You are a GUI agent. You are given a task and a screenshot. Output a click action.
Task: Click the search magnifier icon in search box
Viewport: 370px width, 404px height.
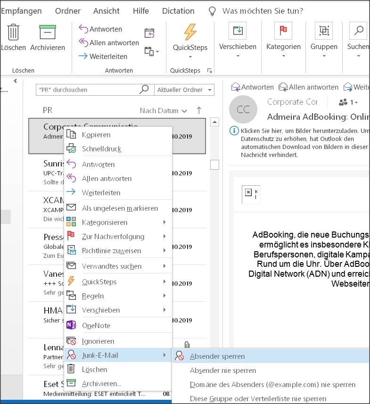(x=144, y=90)
